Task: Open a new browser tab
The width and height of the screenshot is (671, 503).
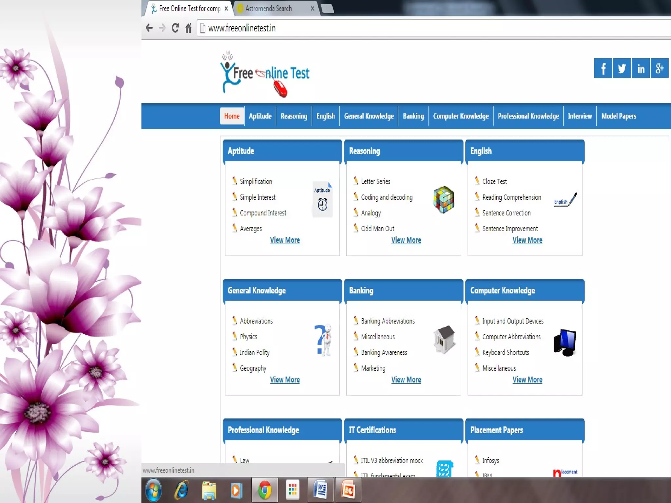Action: tap(327, 9)
